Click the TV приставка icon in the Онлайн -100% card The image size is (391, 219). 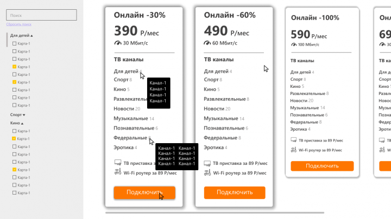(x=294, y=140)
